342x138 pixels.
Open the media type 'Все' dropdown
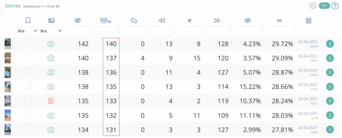pos(51,31)
